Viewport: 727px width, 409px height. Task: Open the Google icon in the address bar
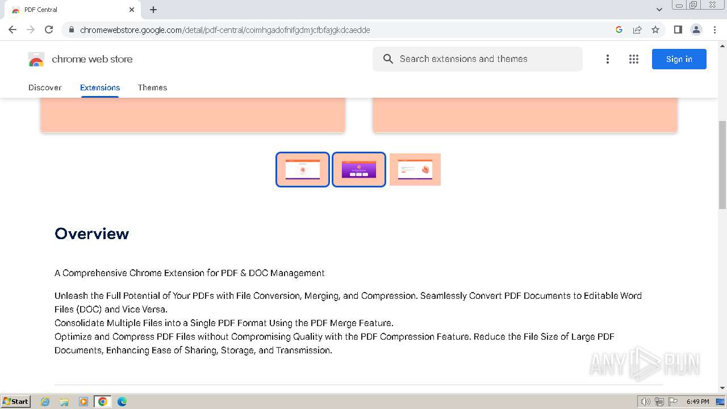click(619, 30)
